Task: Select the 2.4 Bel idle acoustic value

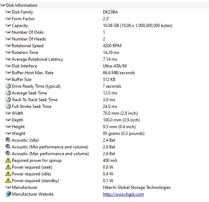Action: [x=109, y=140]
